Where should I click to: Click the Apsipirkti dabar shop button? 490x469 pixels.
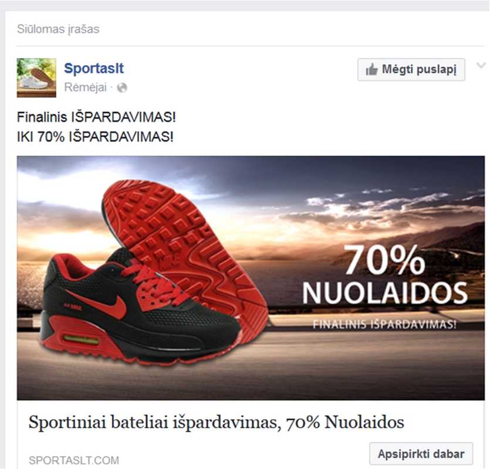421,453
